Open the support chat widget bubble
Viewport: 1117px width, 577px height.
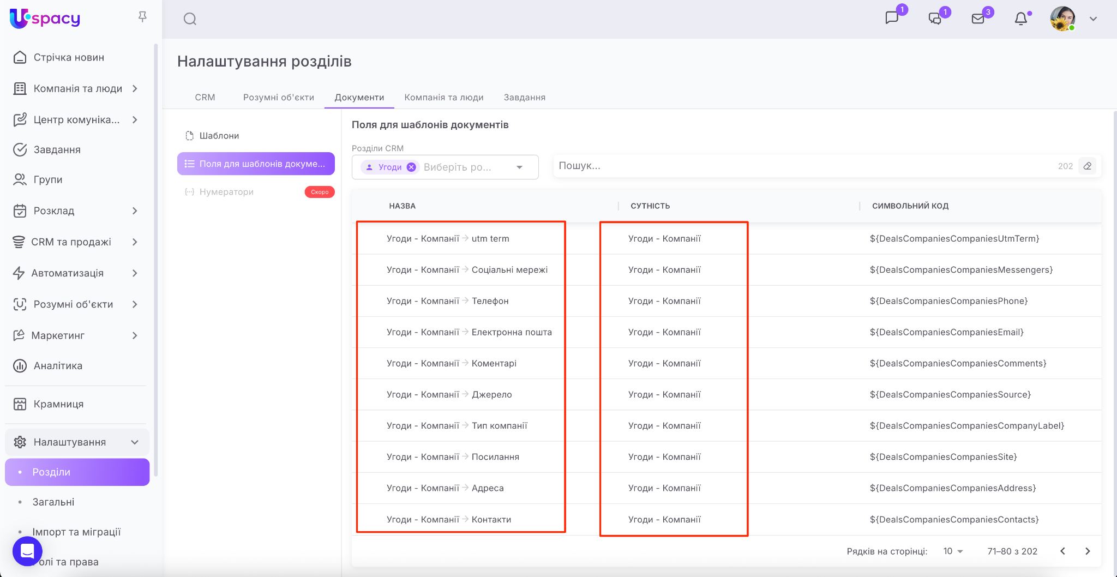(x=27, y=551)
